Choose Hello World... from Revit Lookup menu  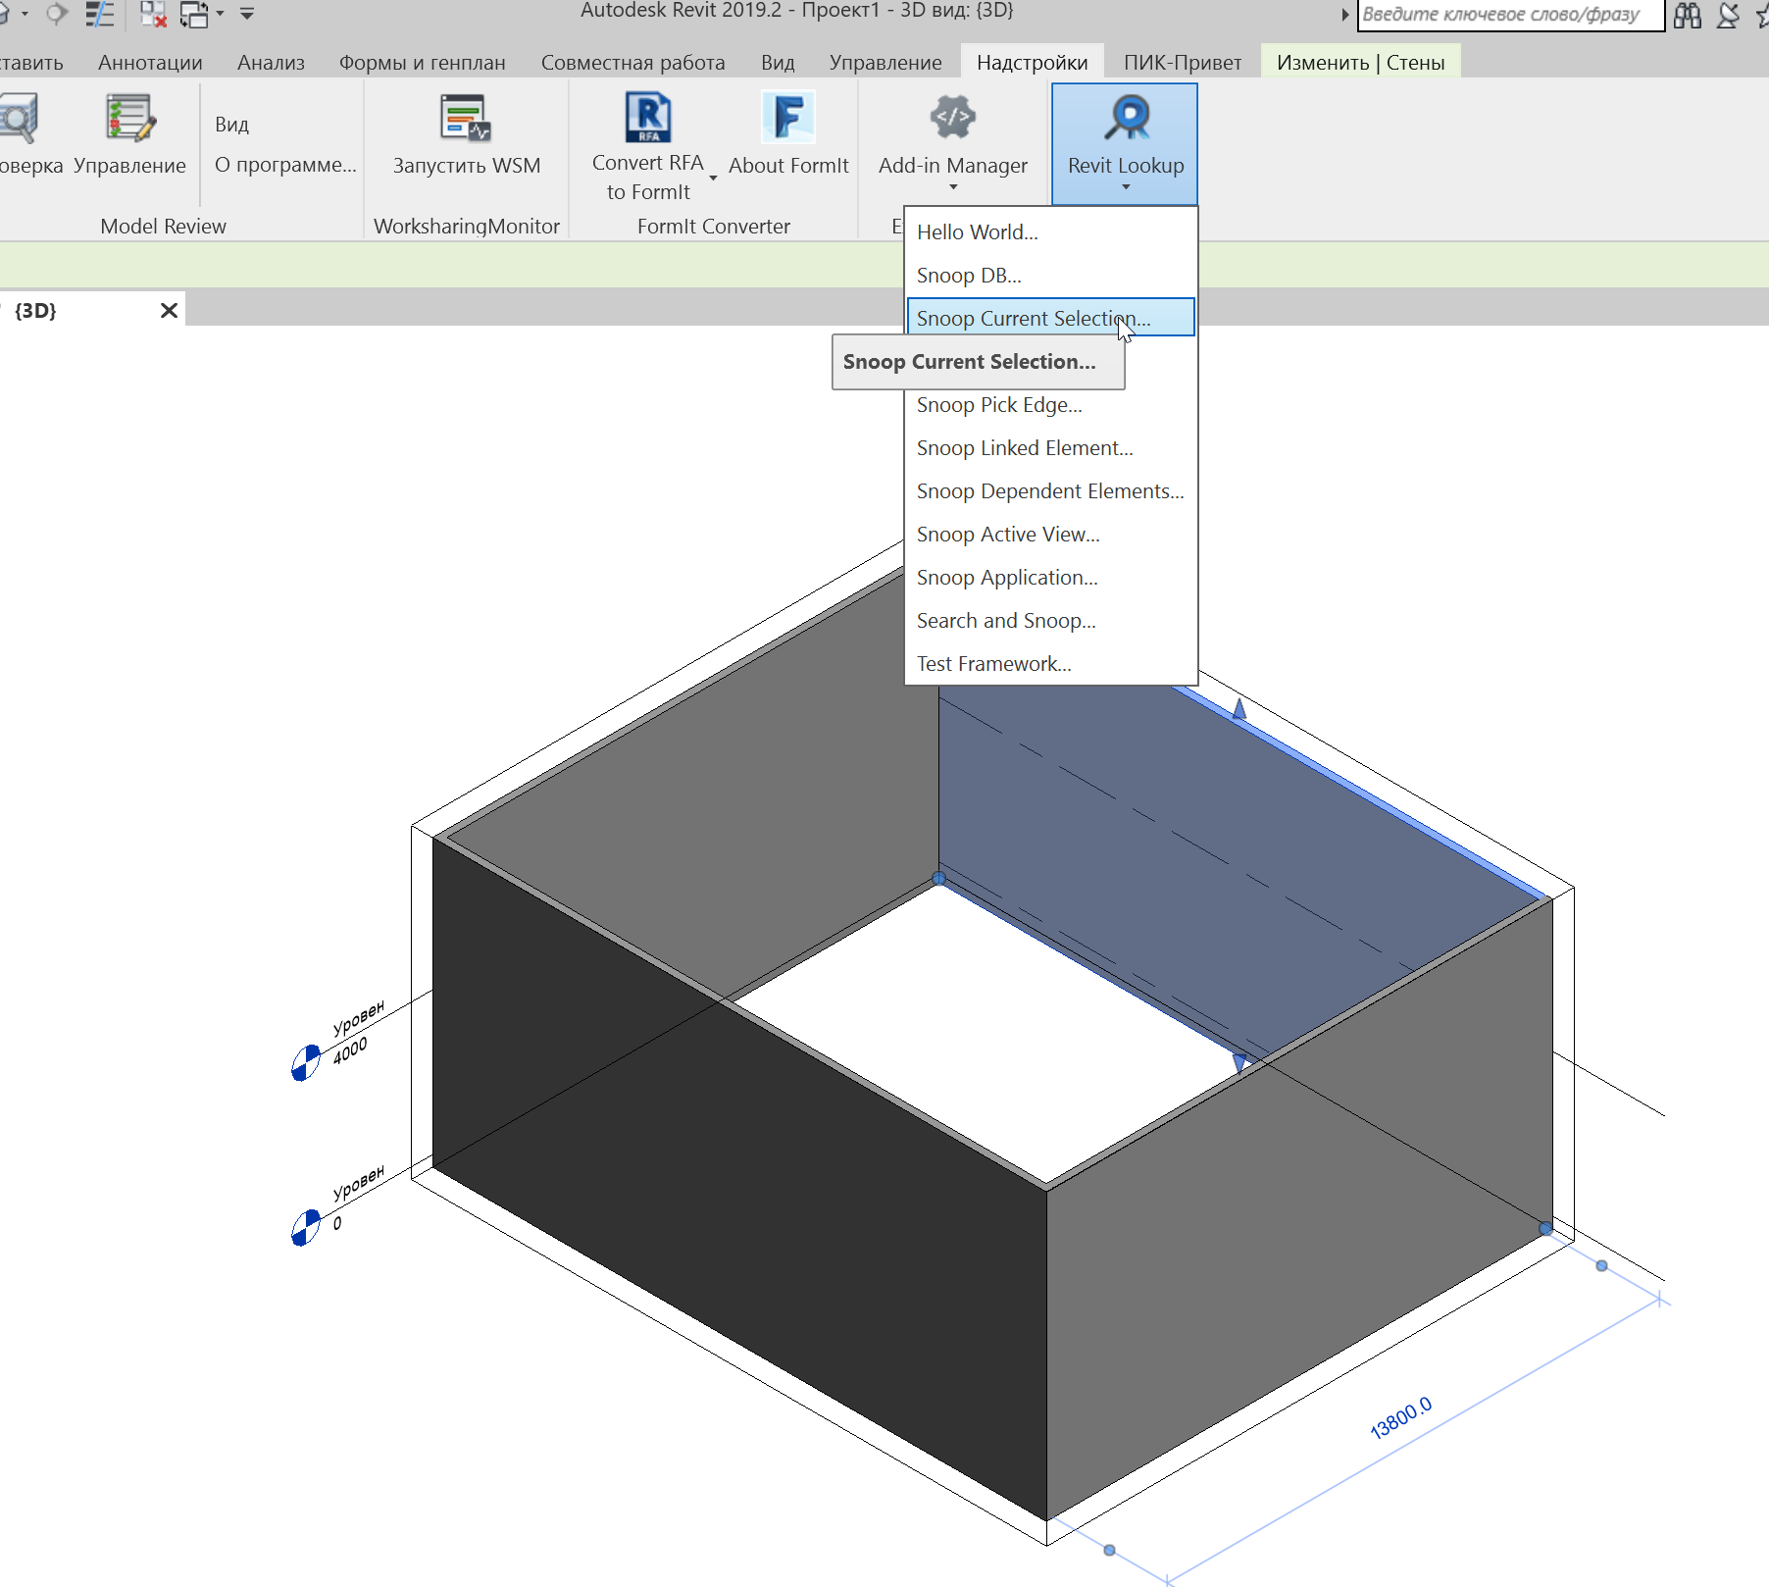(x=1050, y=232)
